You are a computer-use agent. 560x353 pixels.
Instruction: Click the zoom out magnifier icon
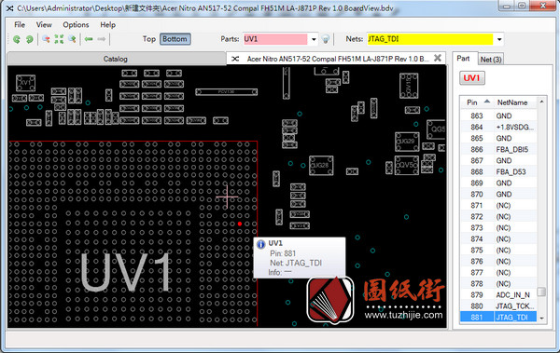tap(46, 39)
